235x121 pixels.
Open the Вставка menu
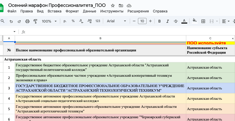pos(55,11)
